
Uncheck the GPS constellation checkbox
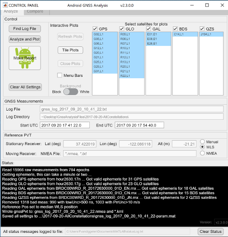(x=95, y=29)
